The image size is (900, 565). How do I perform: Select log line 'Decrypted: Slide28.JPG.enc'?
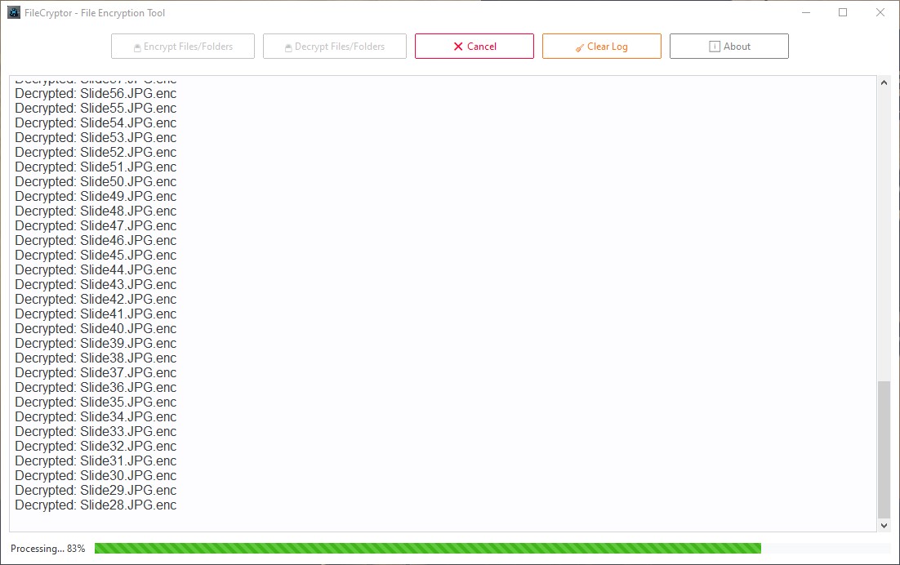pos(96,505)
